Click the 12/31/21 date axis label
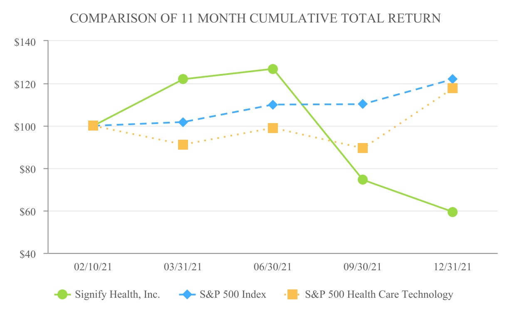Viewport: 510px width, 316px height. point(453,267)
